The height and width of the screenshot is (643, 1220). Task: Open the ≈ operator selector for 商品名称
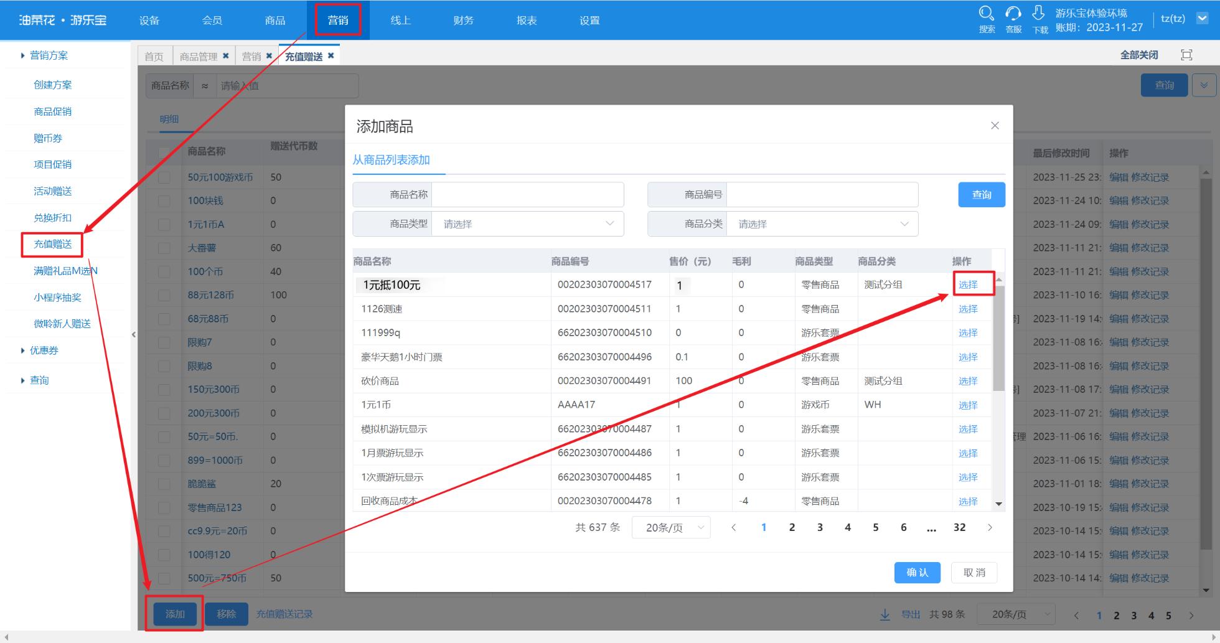pos(205,86)
